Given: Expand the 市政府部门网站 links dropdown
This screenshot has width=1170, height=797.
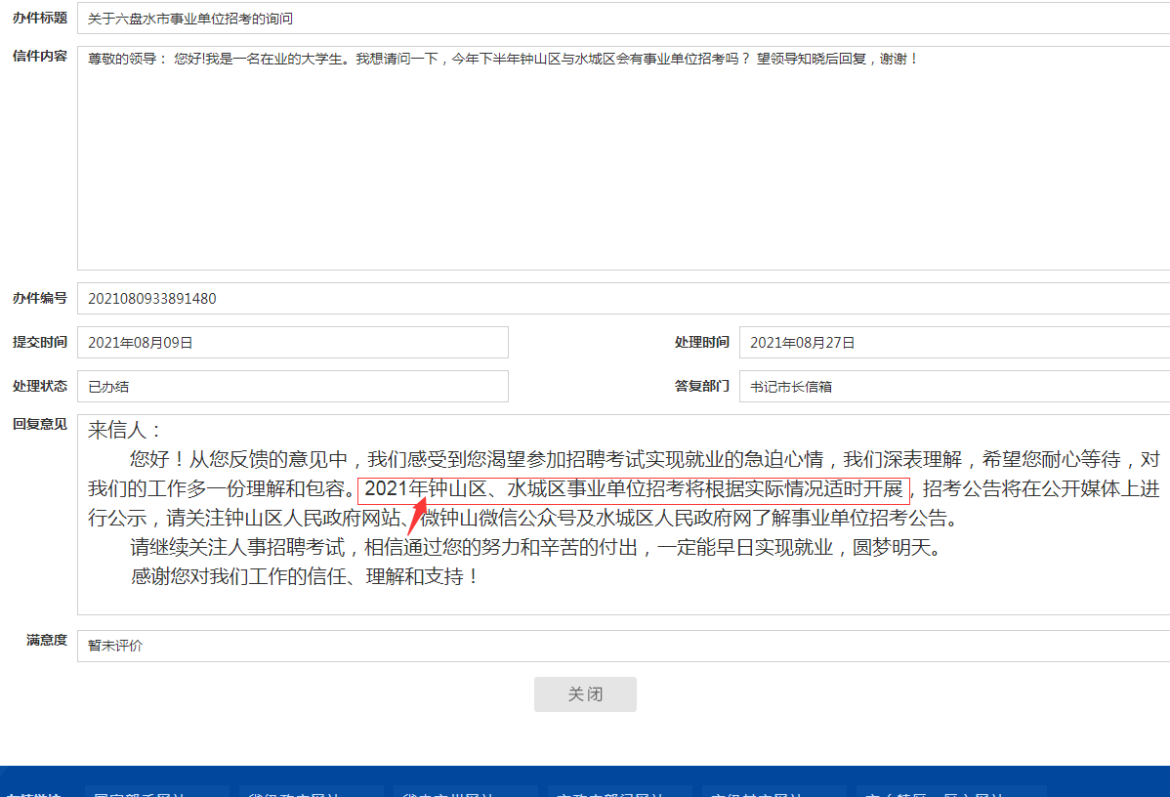Looking at the screenshot, I should (619, 792).
